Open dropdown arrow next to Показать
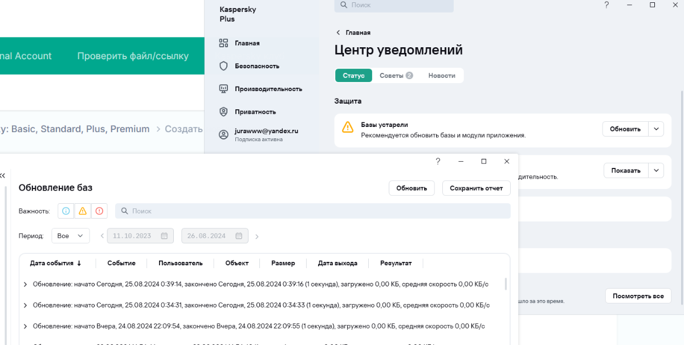The height and width of the screenshot is (345, 684). (657, 170)
